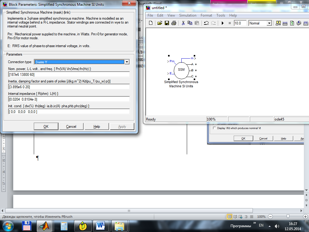Switch to Full Screen Reading view in Word
This screenshot has height=232, width=309.
click(235, 217)
